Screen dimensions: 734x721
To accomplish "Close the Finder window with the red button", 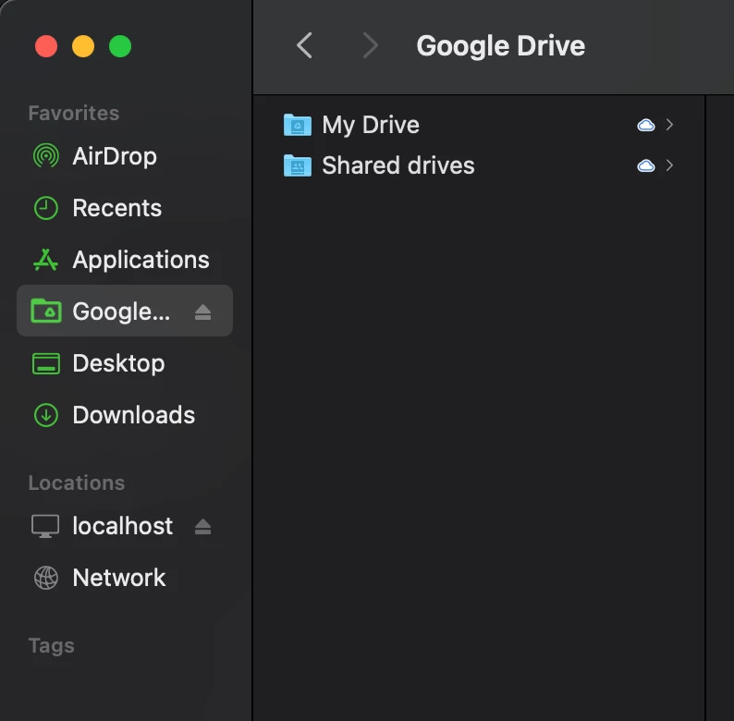I will pyautogui.click(x=46, y=46).
